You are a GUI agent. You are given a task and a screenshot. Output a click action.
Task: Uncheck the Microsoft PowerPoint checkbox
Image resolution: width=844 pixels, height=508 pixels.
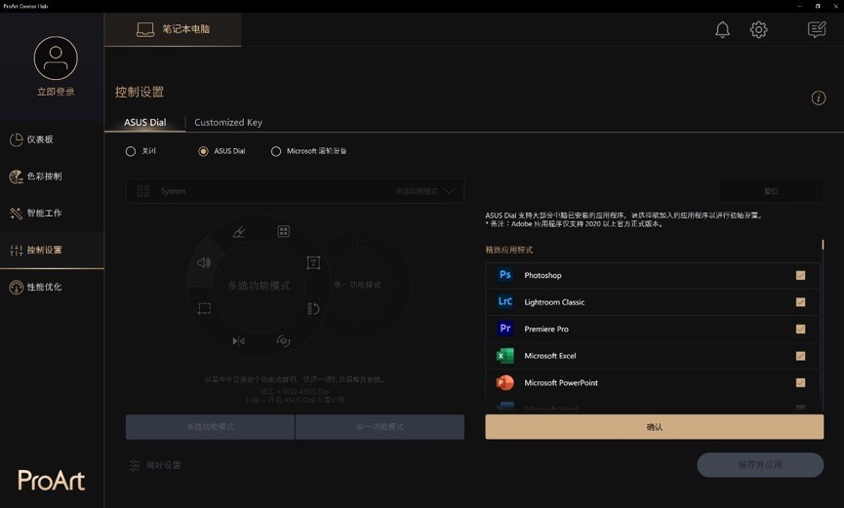pos(800,382)
